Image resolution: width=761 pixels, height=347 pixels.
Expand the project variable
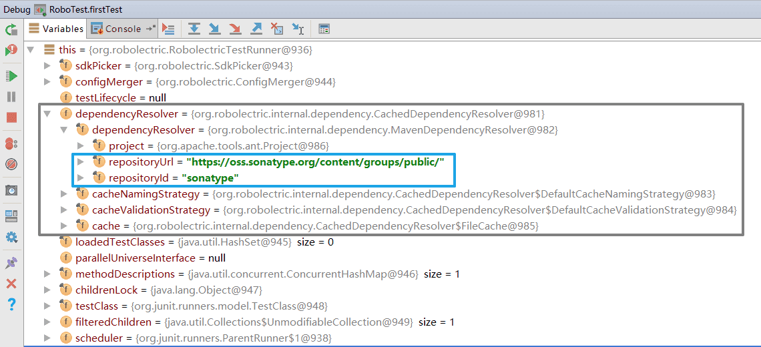point(81,146)
